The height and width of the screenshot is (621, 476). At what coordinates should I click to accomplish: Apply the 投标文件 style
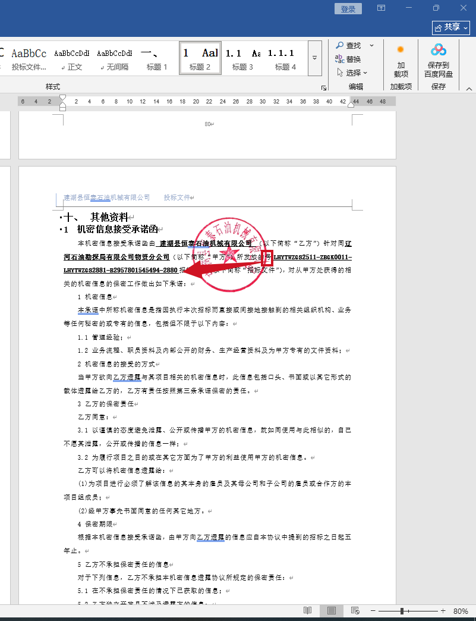tap(29, 59)
